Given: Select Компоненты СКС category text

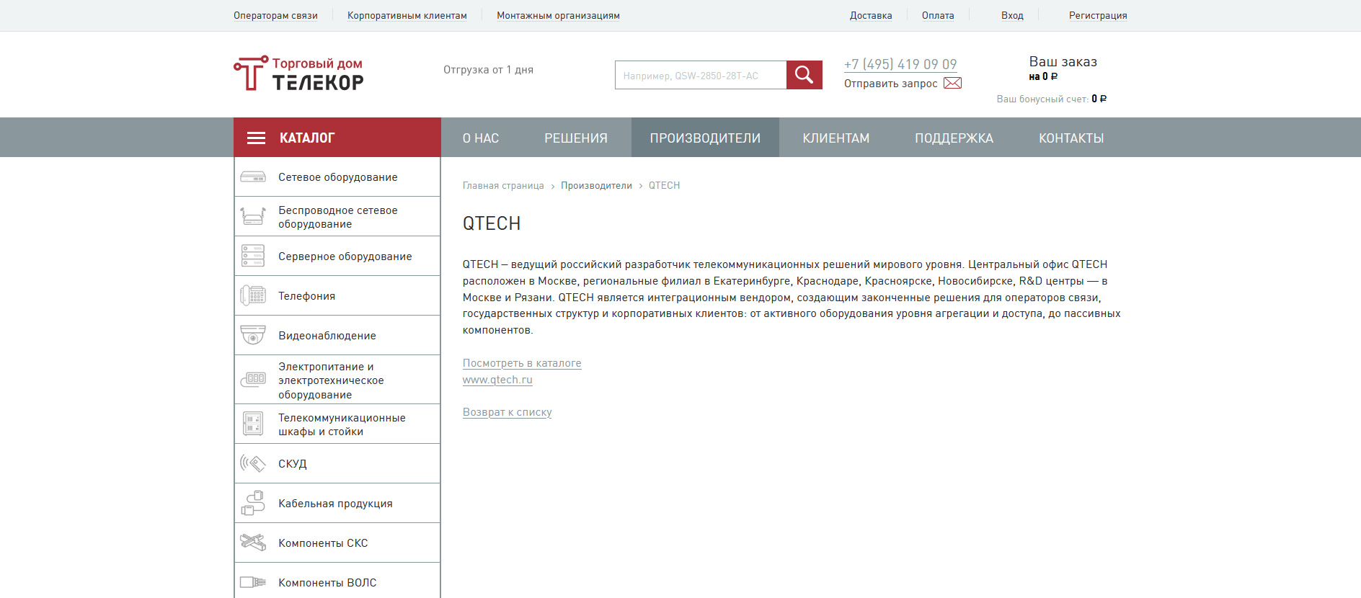Looking at the screenshot, I should (323, 543).
